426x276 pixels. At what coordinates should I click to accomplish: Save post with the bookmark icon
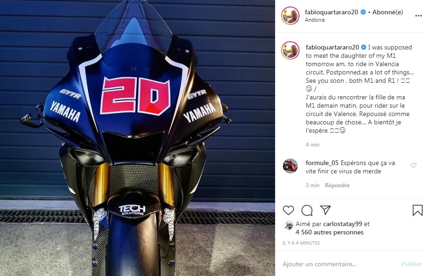tap(417, 210)
